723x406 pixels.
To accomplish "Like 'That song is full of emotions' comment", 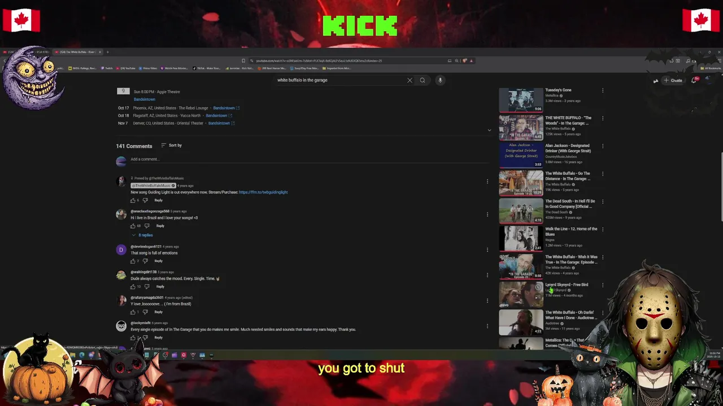I will click(x=133, y=261).
